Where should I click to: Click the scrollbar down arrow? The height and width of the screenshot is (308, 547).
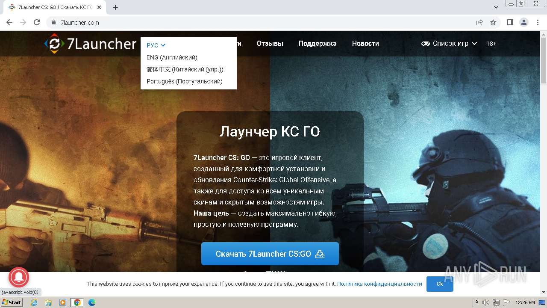[x=544, y=293]
